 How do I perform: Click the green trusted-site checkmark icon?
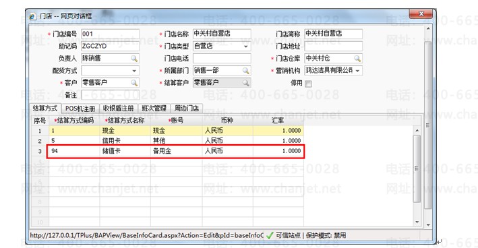(x=270, y=235)
